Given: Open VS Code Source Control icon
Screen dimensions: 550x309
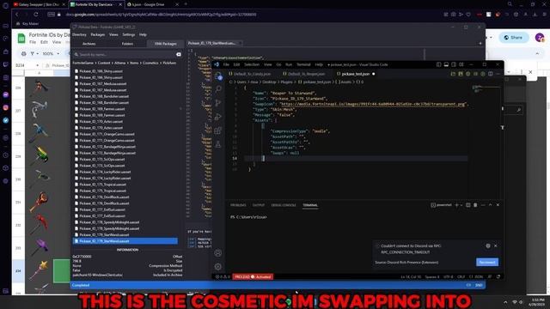Looking at the screenshot, I should point(217,103).
